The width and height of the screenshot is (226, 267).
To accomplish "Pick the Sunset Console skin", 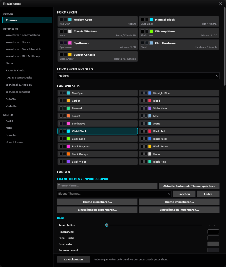I will [x=98, y=57].
